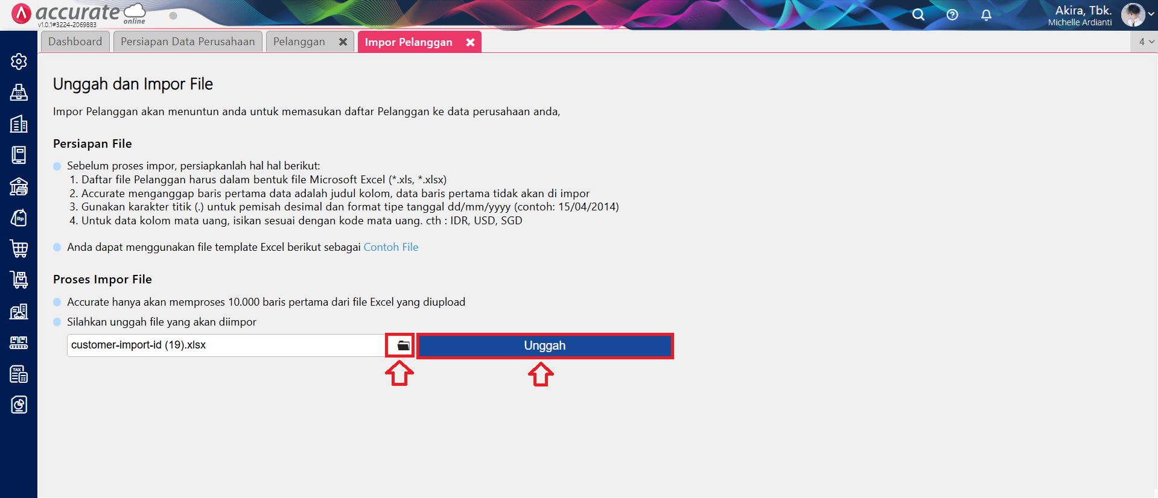Open the Rp price tag module
Image resolution: width=1158 pixels, height=498 pixels.
point(19,218)
